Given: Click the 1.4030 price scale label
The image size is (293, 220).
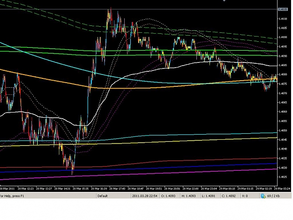Looking at the screenshot, I should tap(283, 167).
